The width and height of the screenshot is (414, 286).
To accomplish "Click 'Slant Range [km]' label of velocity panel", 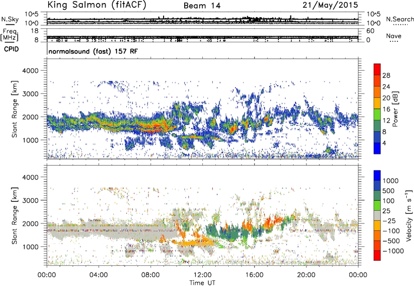I will click(14, 216).
